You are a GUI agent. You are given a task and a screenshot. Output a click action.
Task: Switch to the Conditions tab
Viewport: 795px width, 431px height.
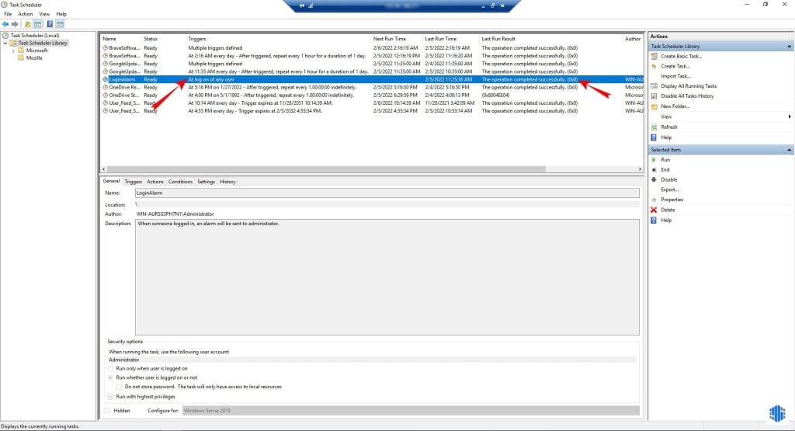[x=180, y=182]
